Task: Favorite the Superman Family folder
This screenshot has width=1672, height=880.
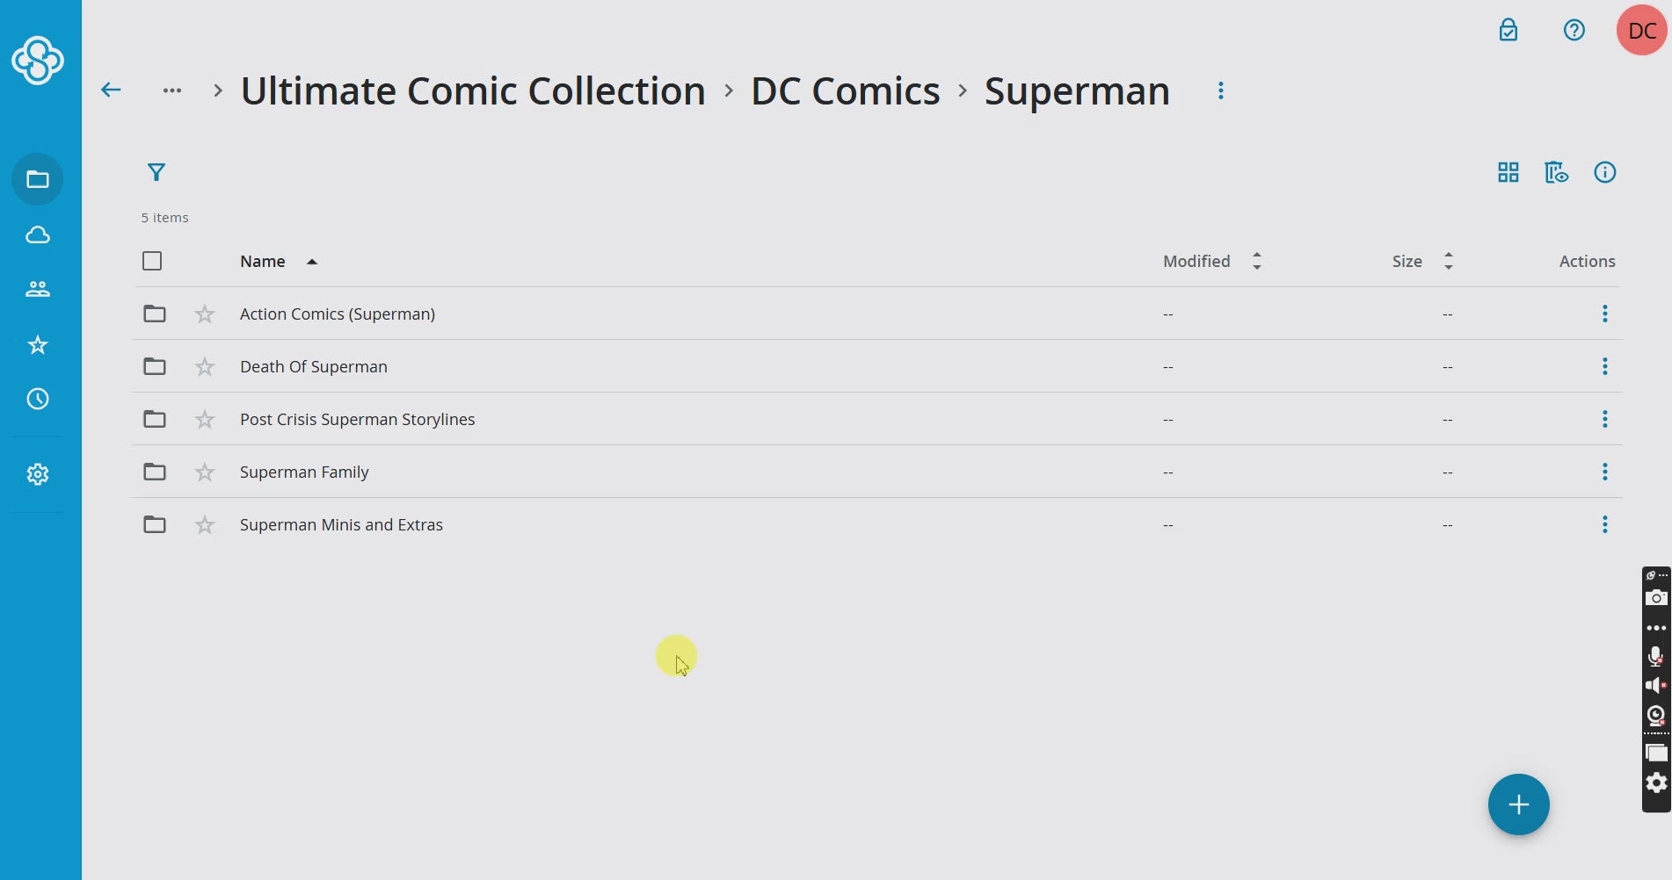Action: coord(205,472)
